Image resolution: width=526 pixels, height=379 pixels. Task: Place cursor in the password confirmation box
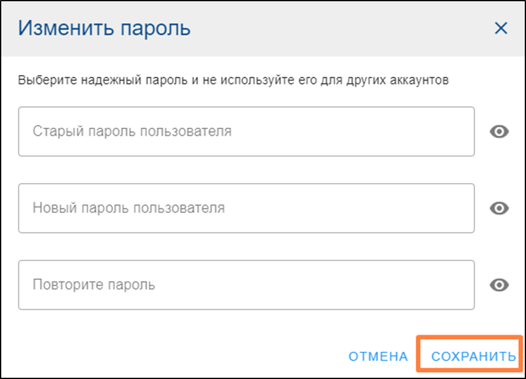tap(246, 285)
